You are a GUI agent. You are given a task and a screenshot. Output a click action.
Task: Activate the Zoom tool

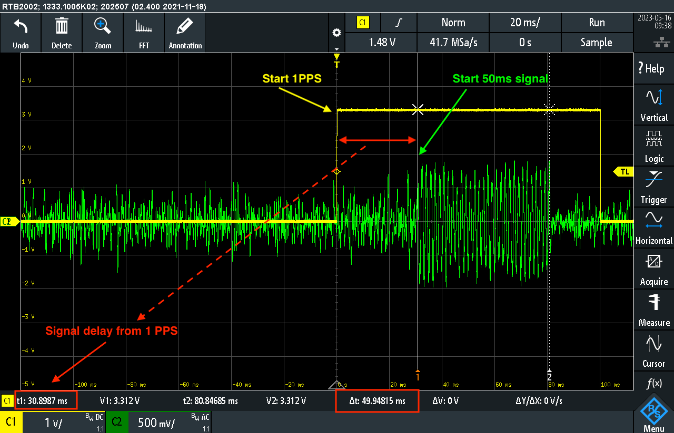point(103,33)
